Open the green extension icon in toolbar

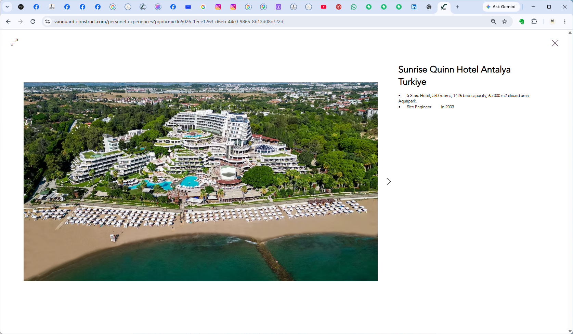(x=522, y=22)
